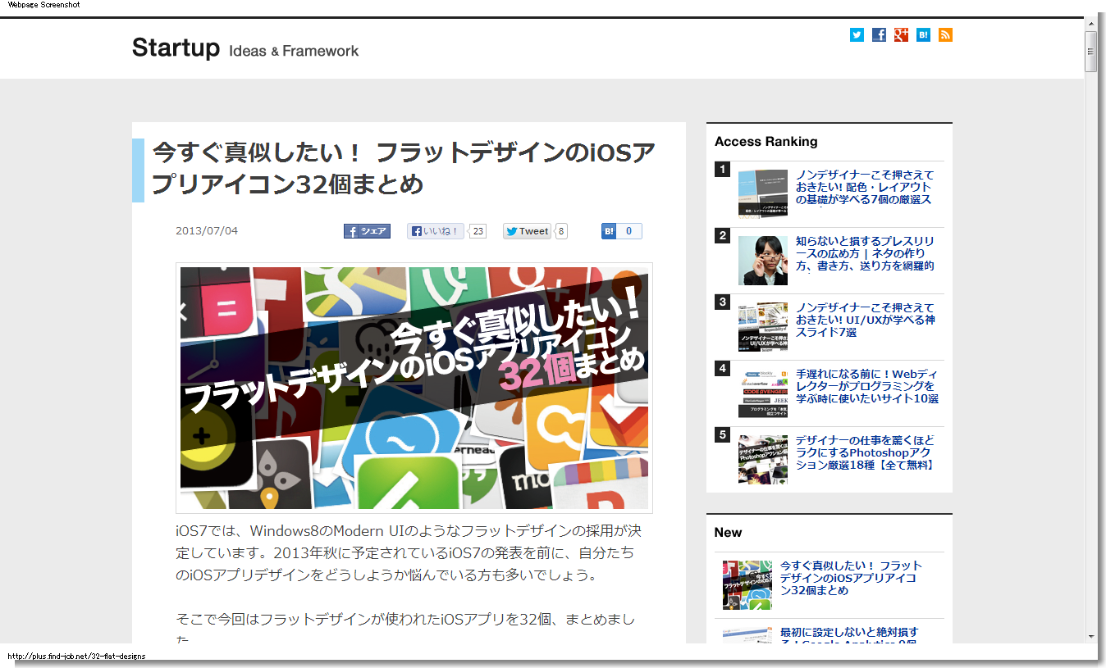Click the scrollbar down arrow
The image size is (1106, 668).
coord(1090,636)
